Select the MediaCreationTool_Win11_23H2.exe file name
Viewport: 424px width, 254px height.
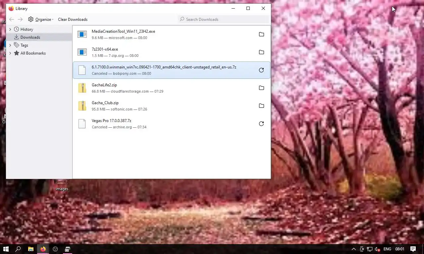[123, 31]
